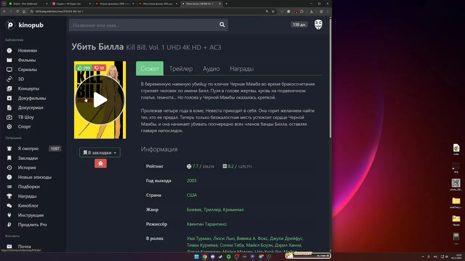Switch to Остров проклятых browser tab
This screenshot has height=261, width=465.
pos(114,4)
